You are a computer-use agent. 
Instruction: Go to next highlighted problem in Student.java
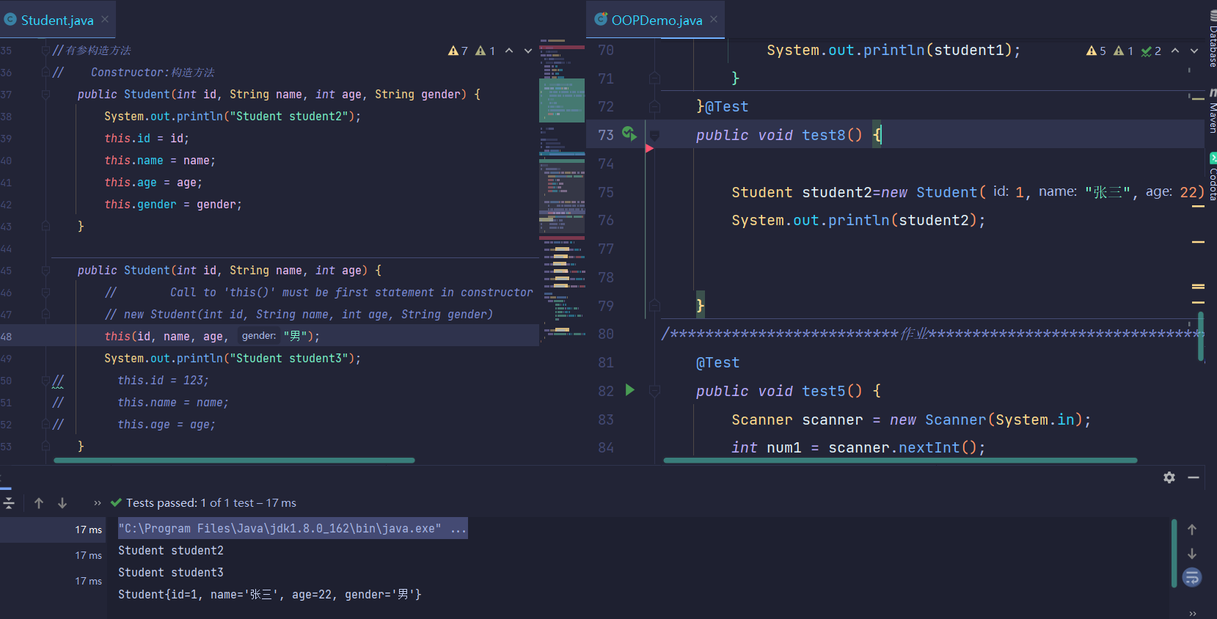point(528,51)
